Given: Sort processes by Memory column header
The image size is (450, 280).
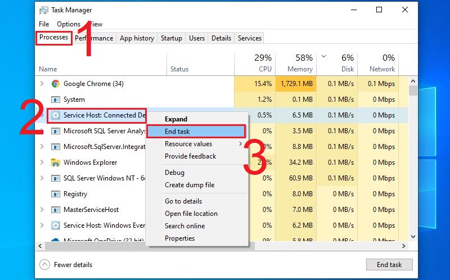Looking at the screenshot, I should click(299, 69).
